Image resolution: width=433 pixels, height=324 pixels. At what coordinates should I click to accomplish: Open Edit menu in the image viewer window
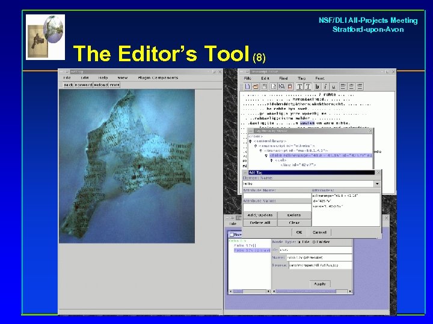click(85, 77)
